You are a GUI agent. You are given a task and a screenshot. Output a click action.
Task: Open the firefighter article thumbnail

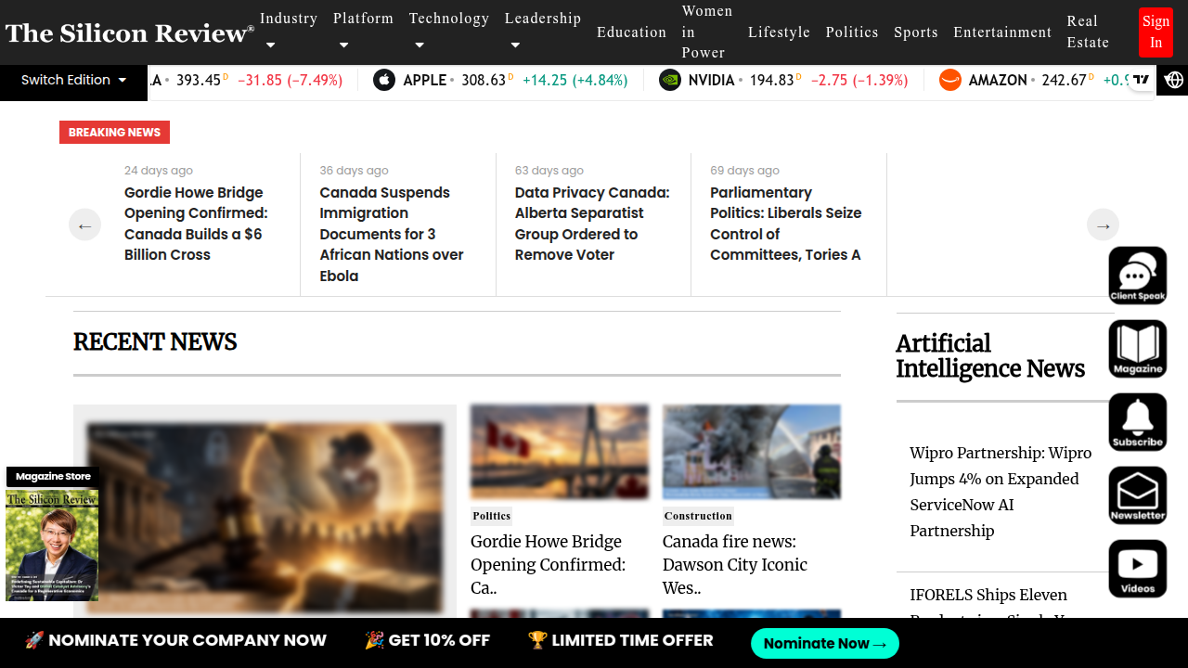[752, 452]
